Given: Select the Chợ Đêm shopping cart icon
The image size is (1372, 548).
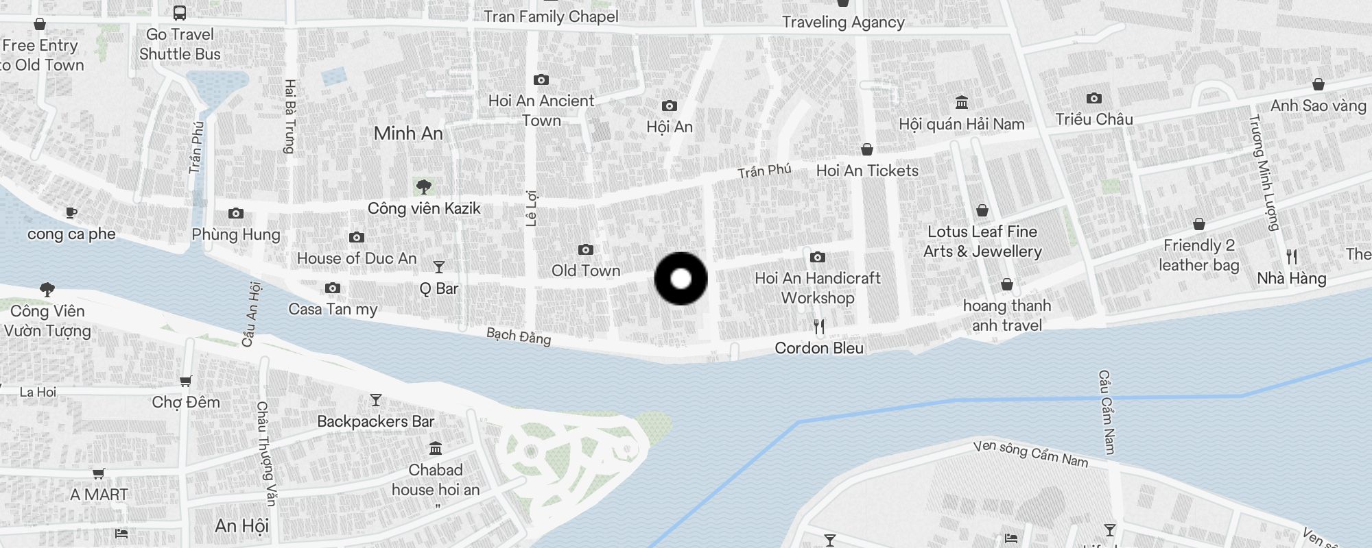Looking at the screenshot, I should tap(185, 381).
